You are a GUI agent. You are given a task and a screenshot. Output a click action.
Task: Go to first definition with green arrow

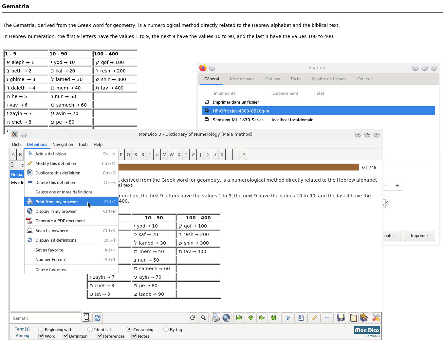pos(239,318)
